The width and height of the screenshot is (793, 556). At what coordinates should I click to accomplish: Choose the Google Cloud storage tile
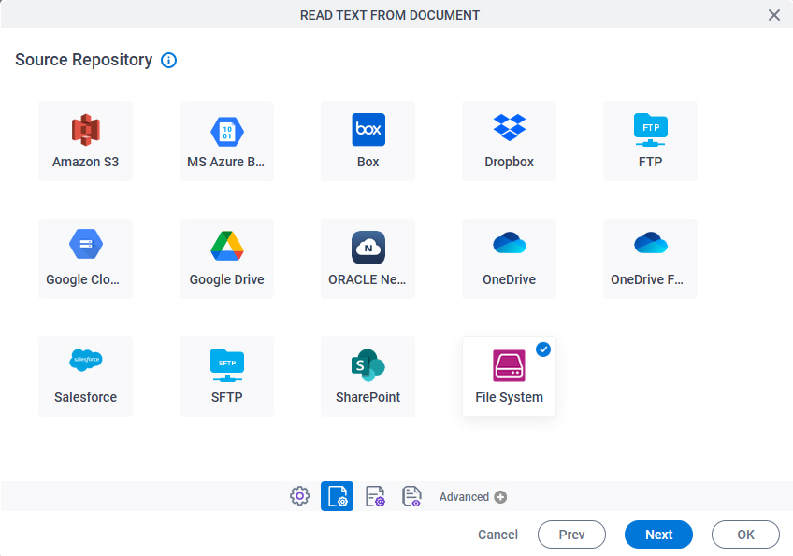click(85, 259)
